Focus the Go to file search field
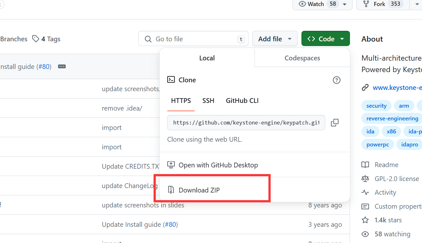This screenshot has height=243, width=422. 193,39
